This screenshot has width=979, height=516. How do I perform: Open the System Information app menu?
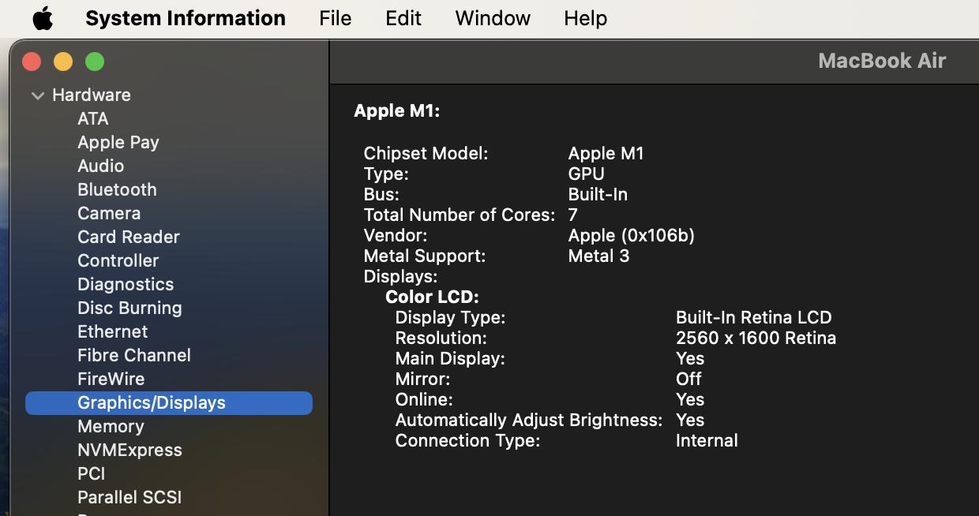pyautogui.click(x=186, y=18)
